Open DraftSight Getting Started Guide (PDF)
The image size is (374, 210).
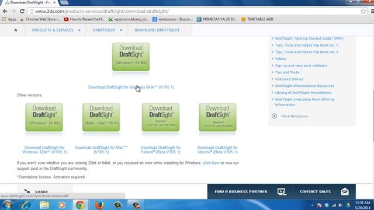pyautogui.click(x=309, y=38)
